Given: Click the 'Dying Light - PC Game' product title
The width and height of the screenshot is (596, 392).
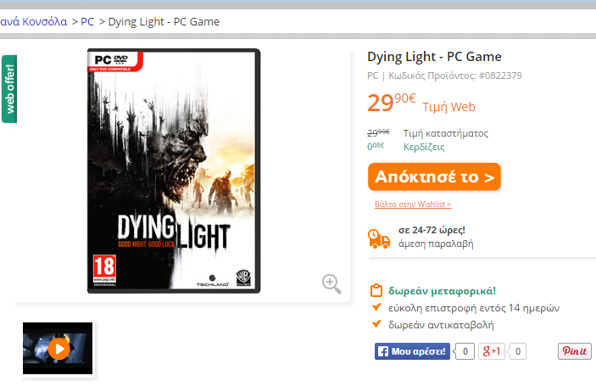Looking at the screenshot, I should pyautogui.click(x=434, y=57).
